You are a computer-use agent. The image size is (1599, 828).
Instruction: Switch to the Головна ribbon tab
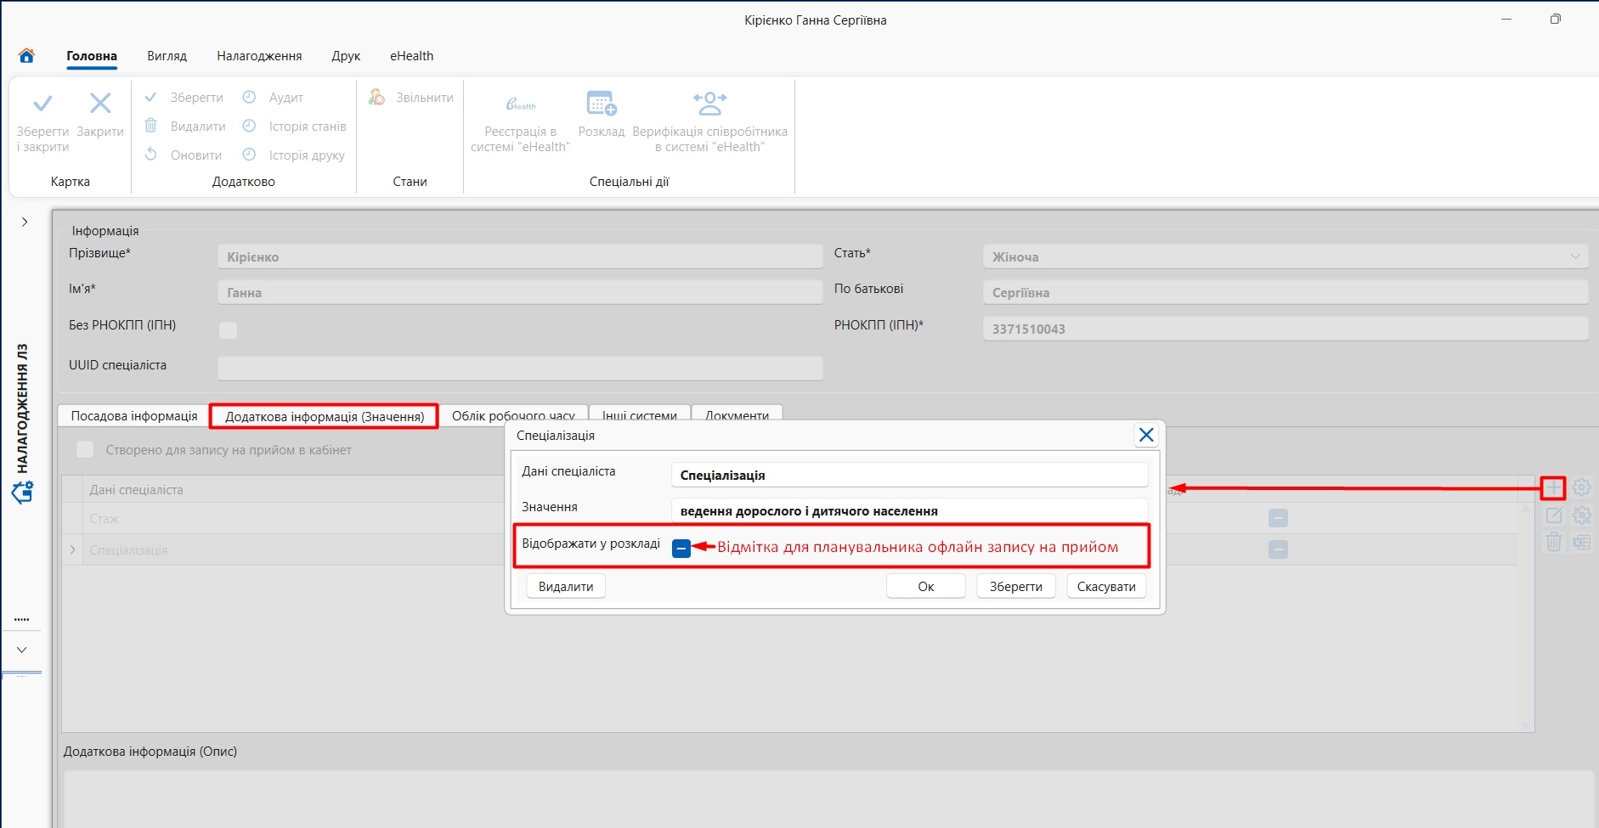[92, 56]
